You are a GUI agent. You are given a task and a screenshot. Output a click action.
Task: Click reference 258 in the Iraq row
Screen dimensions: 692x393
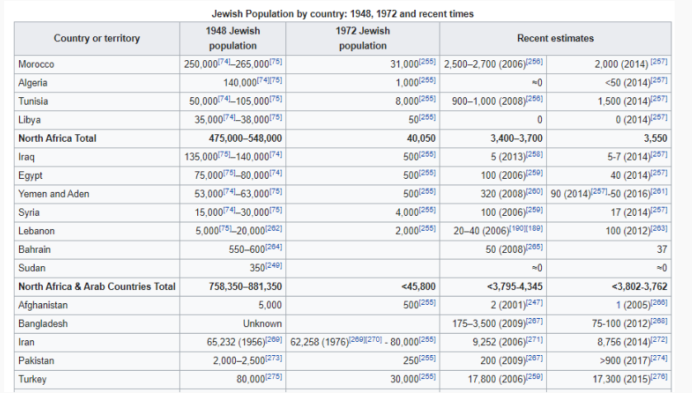[x=534, y=155]
